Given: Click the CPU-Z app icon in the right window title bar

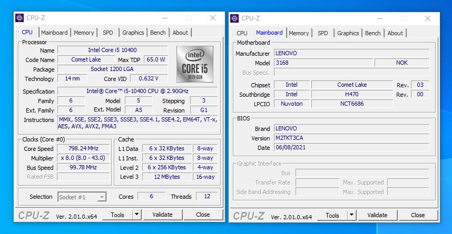Looking at the screenshot, I should (234, 18).
